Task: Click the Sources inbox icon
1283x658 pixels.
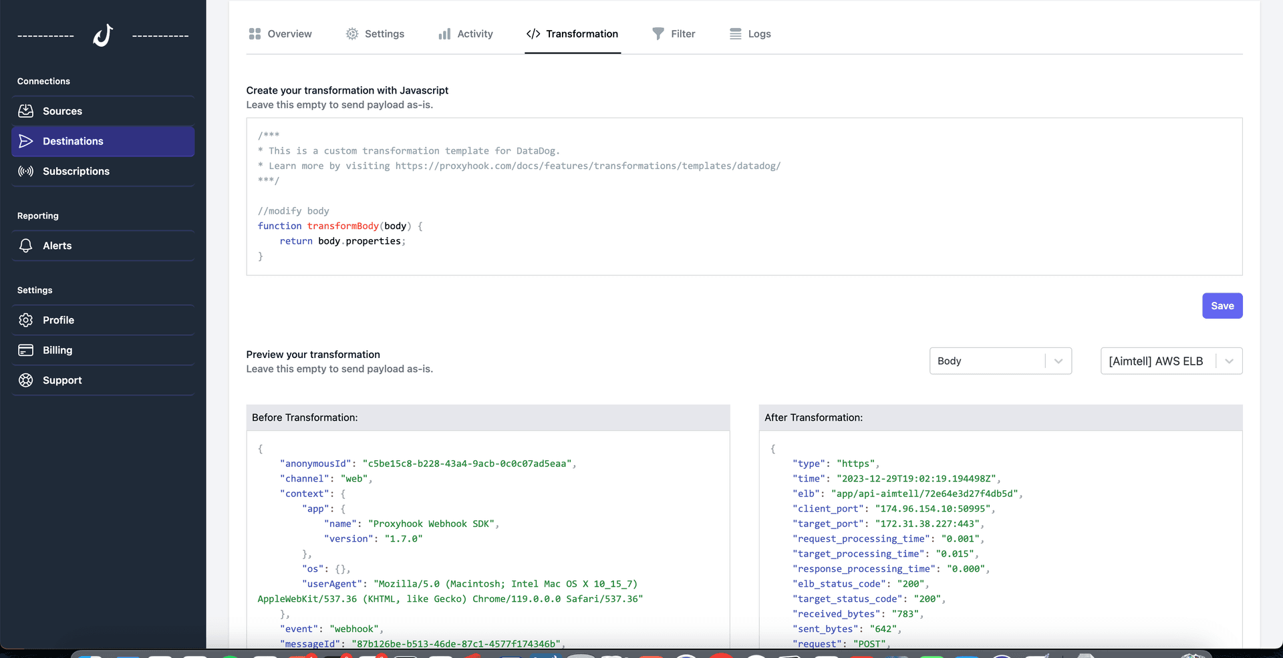Action: point(26,111)
